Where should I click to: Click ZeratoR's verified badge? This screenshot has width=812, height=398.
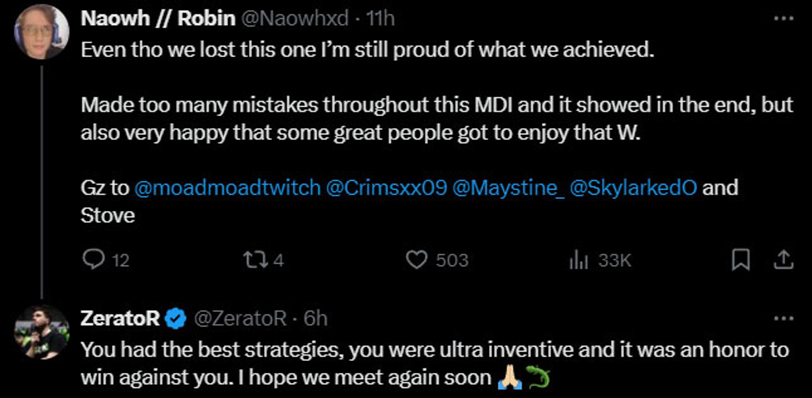pyautogui.click(x=175, y=319)
